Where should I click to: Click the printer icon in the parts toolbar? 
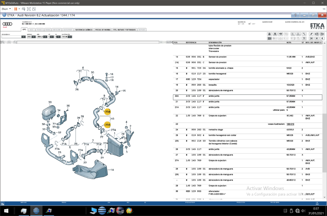(269, 34)
